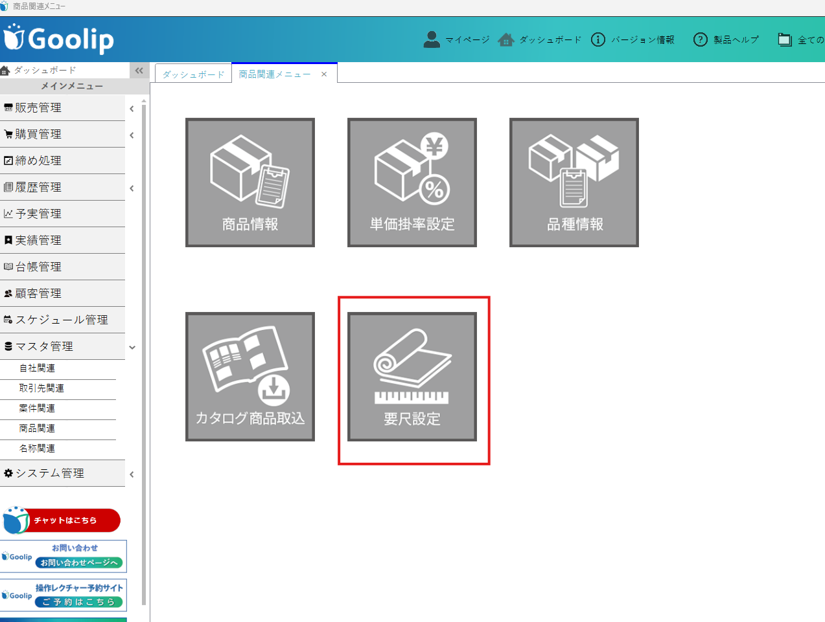825x622 pixels.
Task: Click the 販売管理 shop icon
Action: (8, 108)
